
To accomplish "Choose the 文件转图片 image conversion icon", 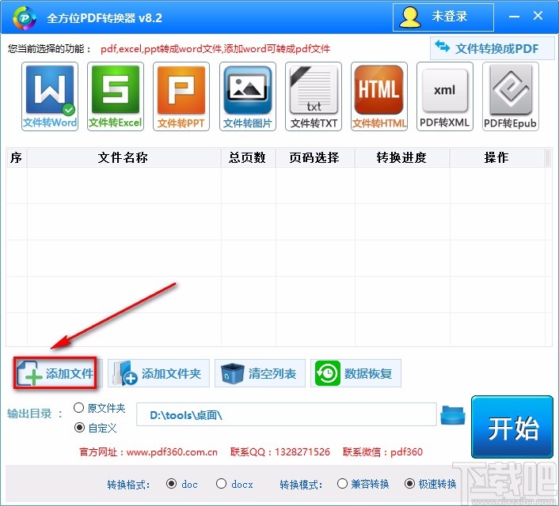I will (x=247, y=96).
